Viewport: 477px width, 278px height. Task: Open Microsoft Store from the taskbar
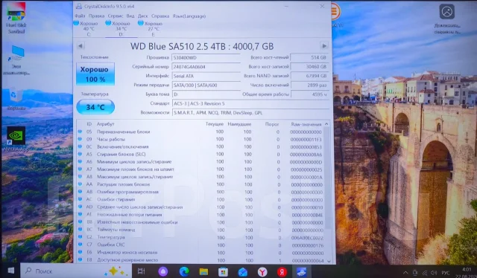click(223, 271)
